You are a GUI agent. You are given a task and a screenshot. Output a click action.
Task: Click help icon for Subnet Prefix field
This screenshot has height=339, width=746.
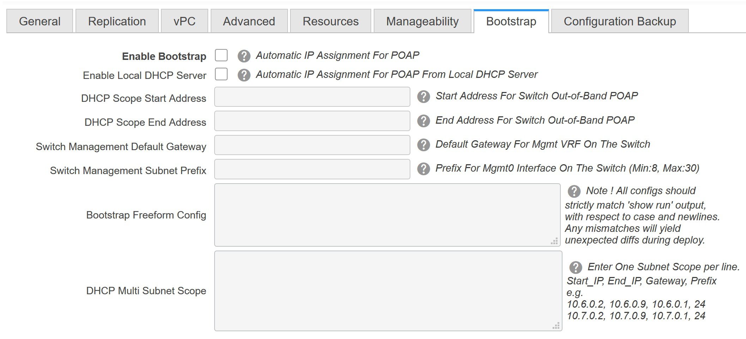tap(423, 169)
